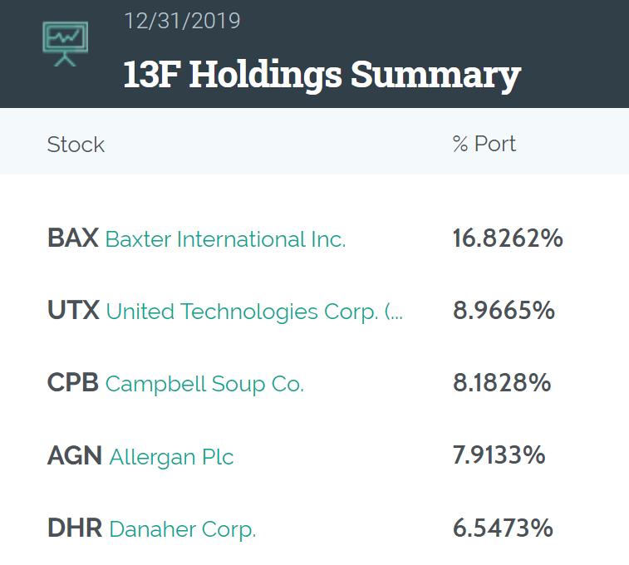Image resolution: width=629 pixels, height=565 pixels.
Task: Click the 8.1828% portfolio value
Action: (502, 383)
